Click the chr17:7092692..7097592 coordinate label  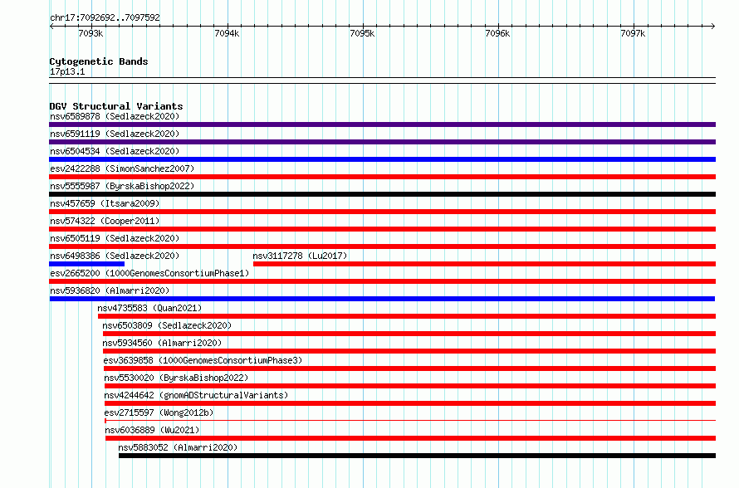point(105,17)
